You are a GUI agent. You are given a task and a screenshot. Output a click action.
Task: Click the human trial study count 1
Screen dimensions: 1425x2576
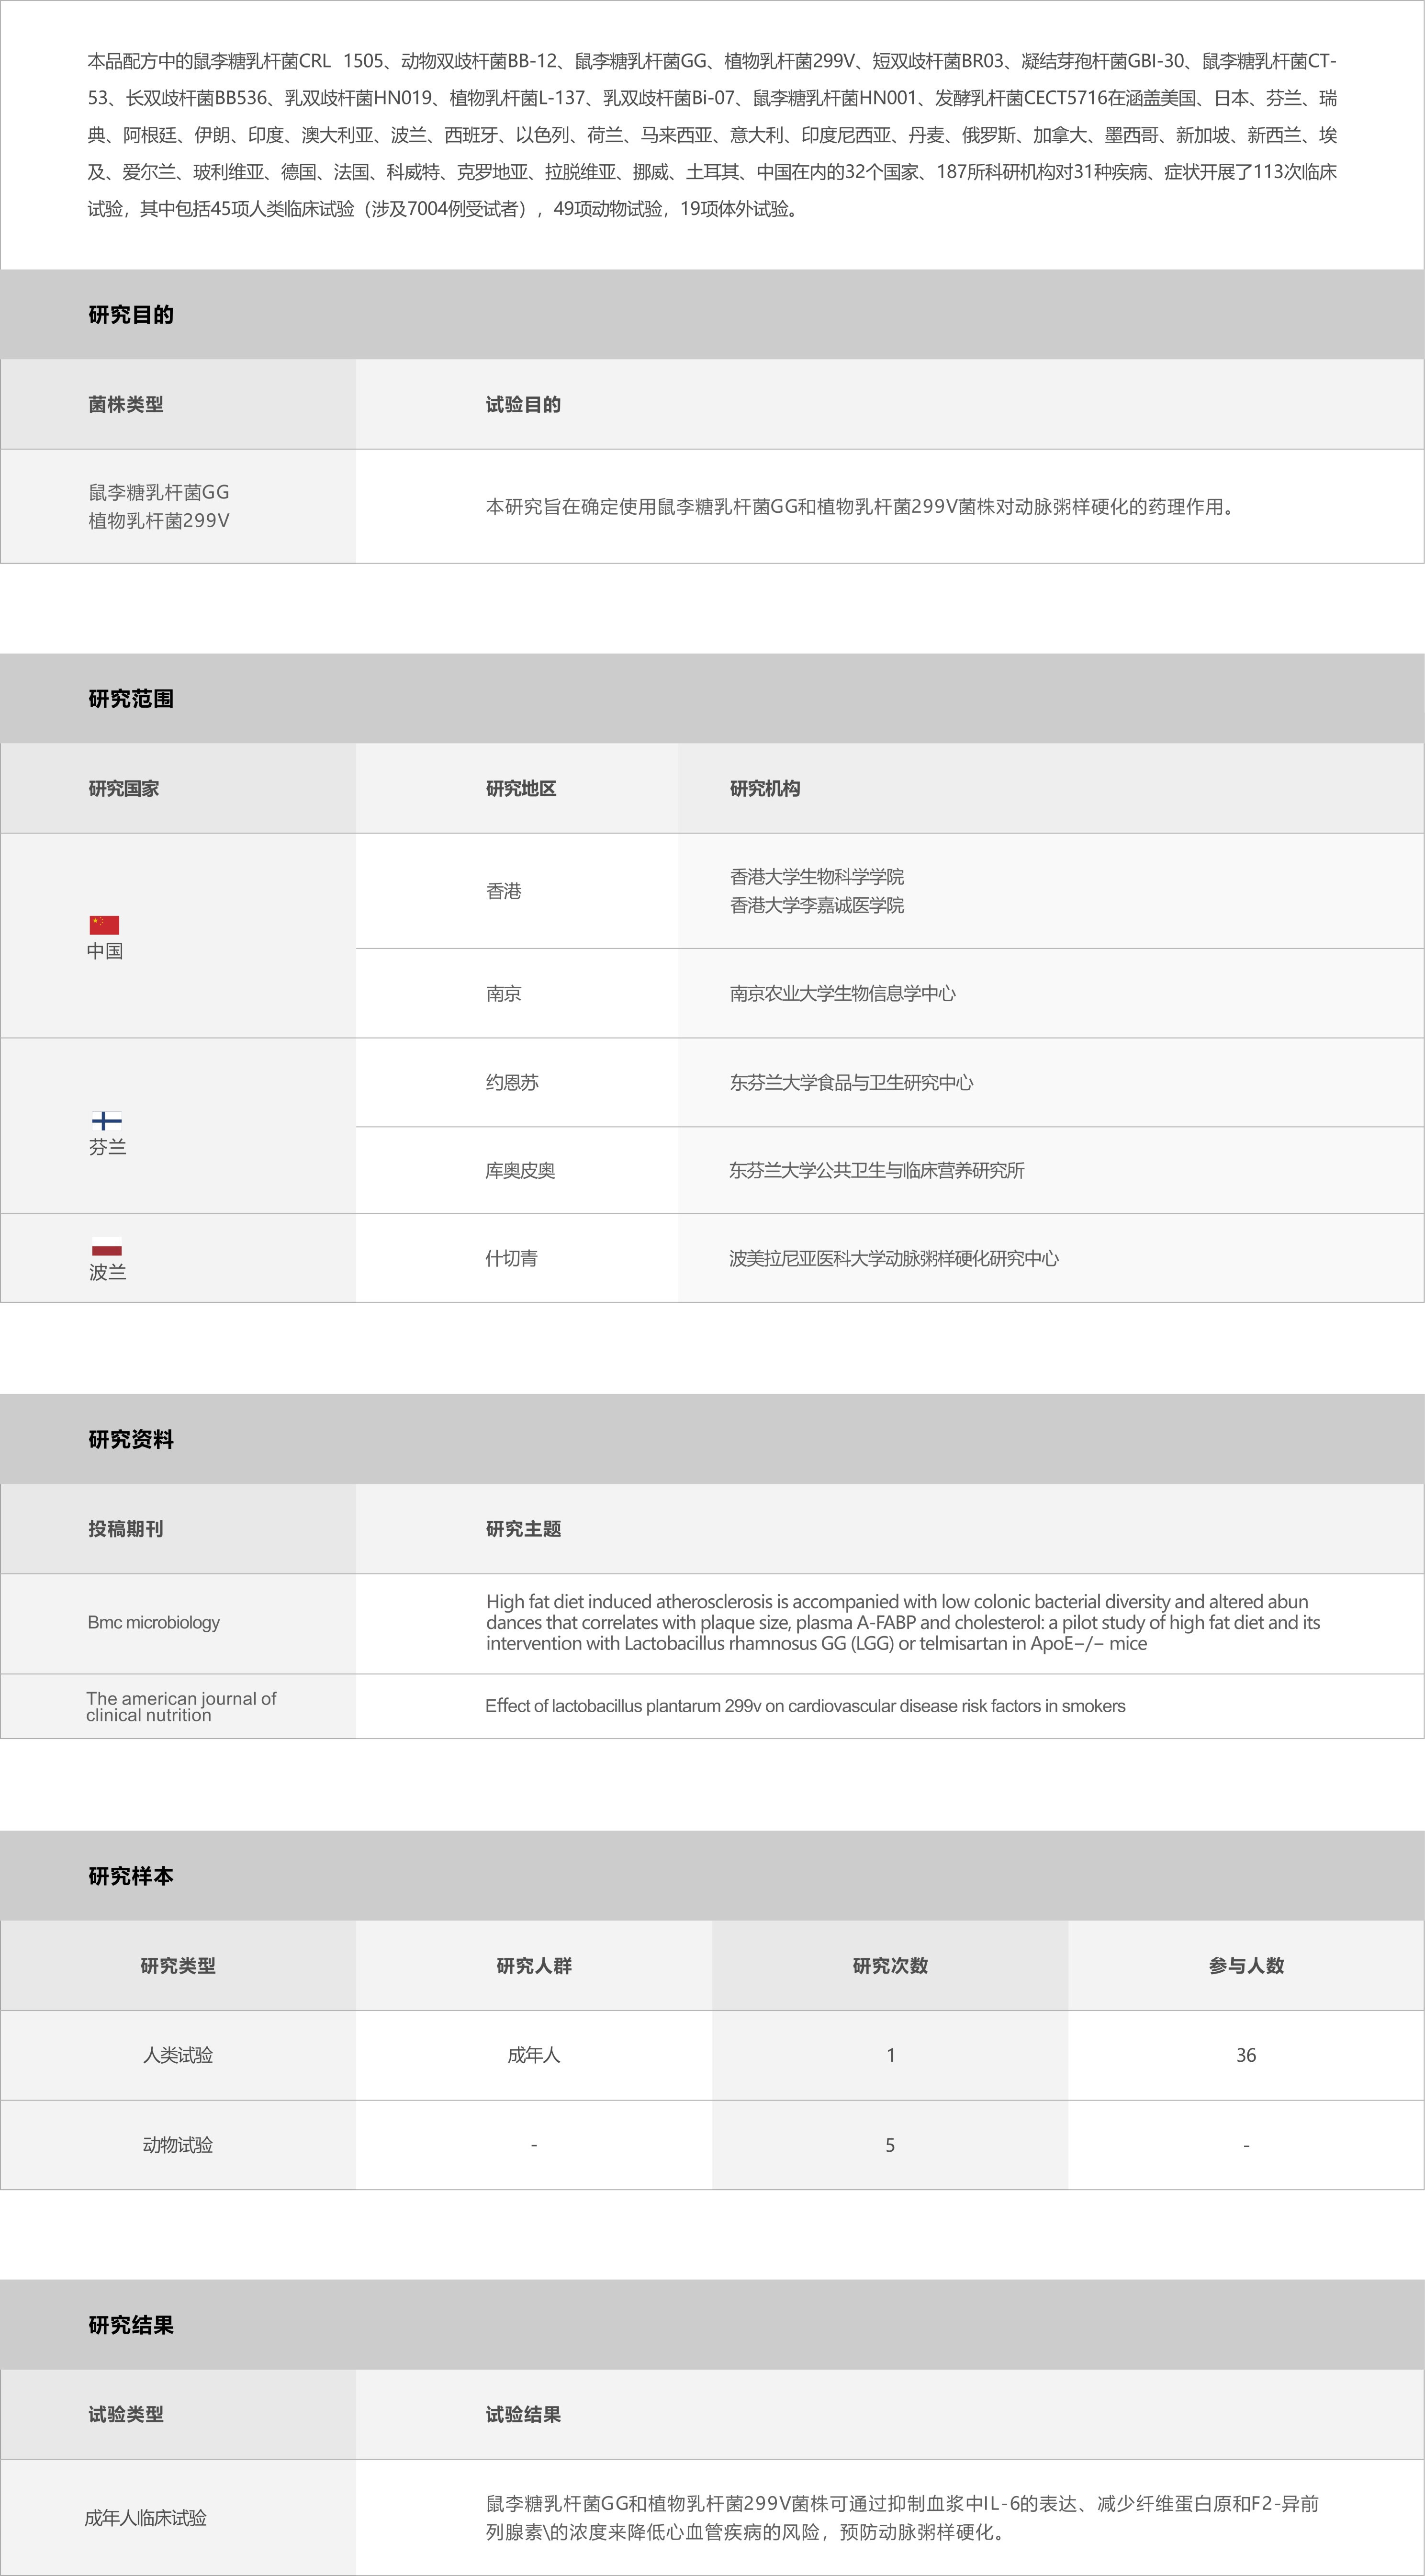(x=890, y=2055)
